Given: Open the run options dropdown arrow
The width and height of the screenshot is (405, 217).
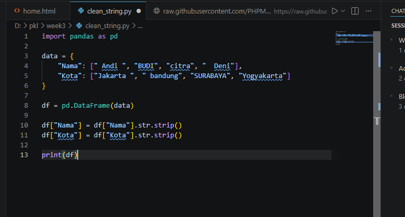Looking at the screenshot, I should tap(343, 11).
